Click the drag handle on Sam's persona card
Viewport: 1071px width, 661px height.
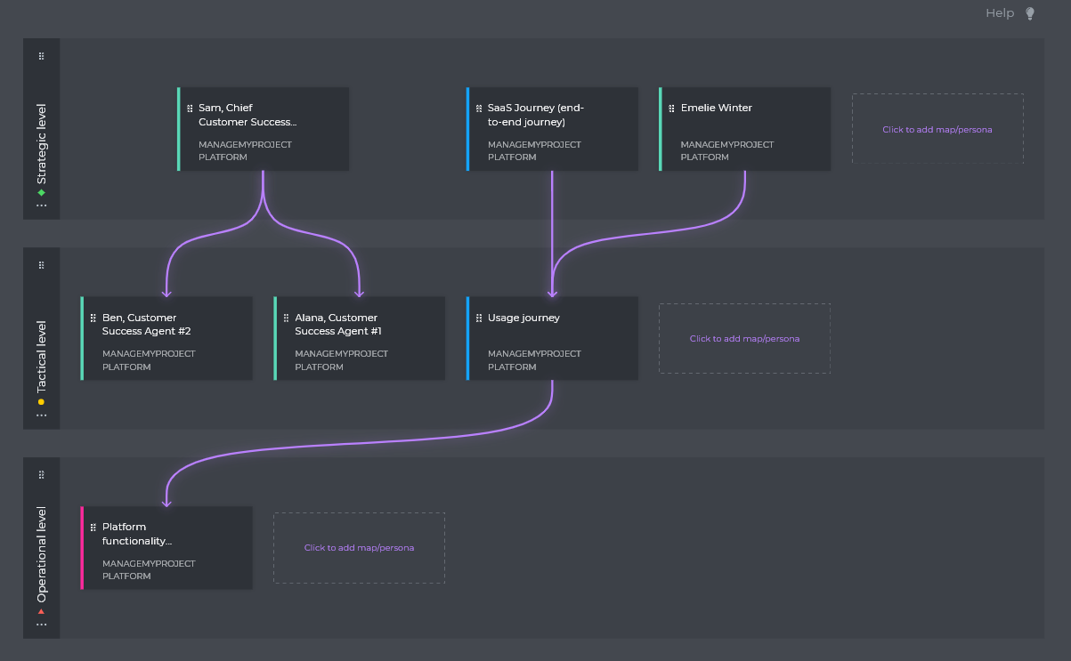(189, 109)
